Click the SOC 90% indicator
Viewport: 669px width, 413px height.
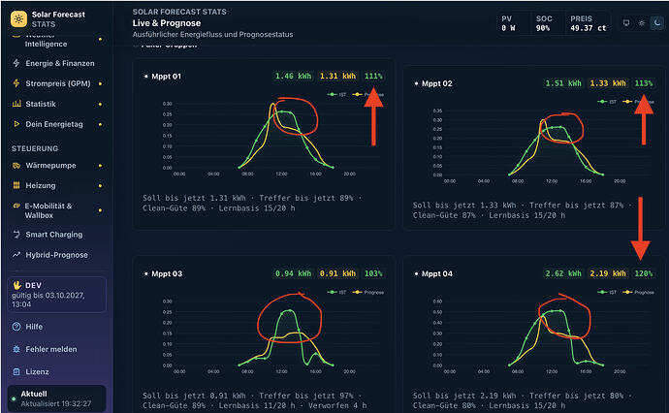click(544, 23)
